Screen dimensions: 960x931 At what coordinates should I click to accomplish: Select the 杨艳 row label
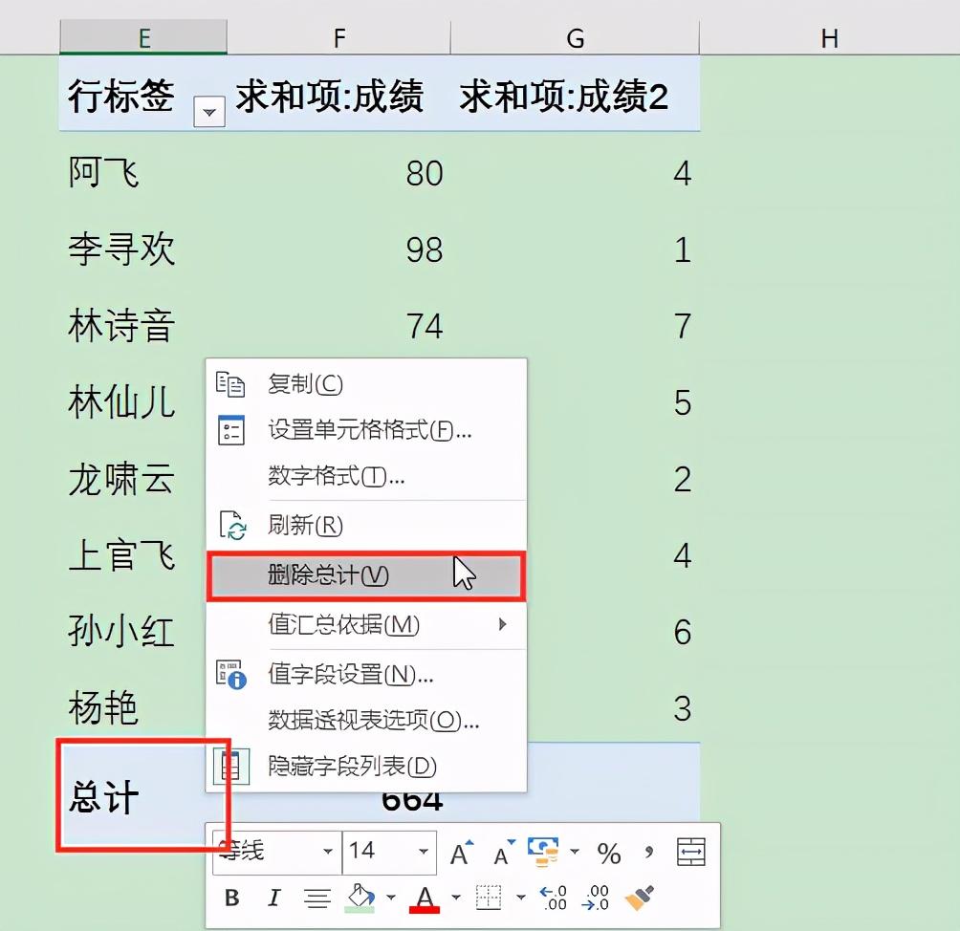[103, 708]
